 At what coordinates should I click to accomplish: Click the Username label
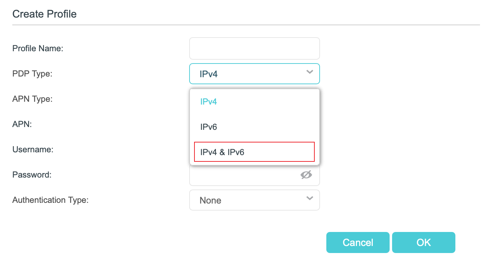(x=33, y=149)
